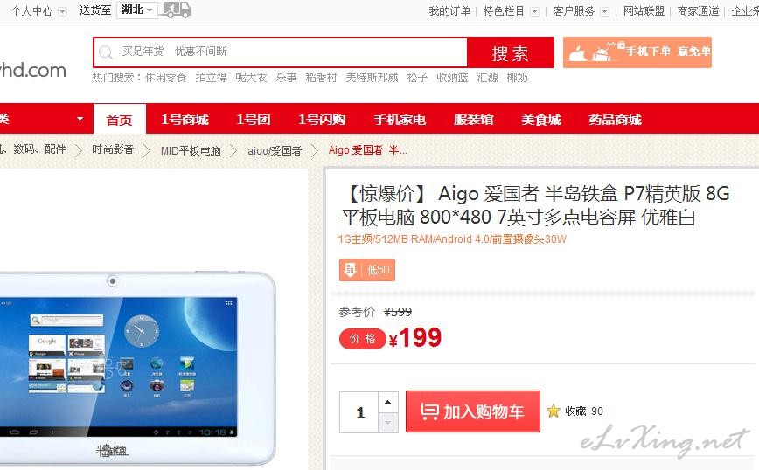
Task: Expand the category menu arrow in red bar
Action: tap(80, 119)
